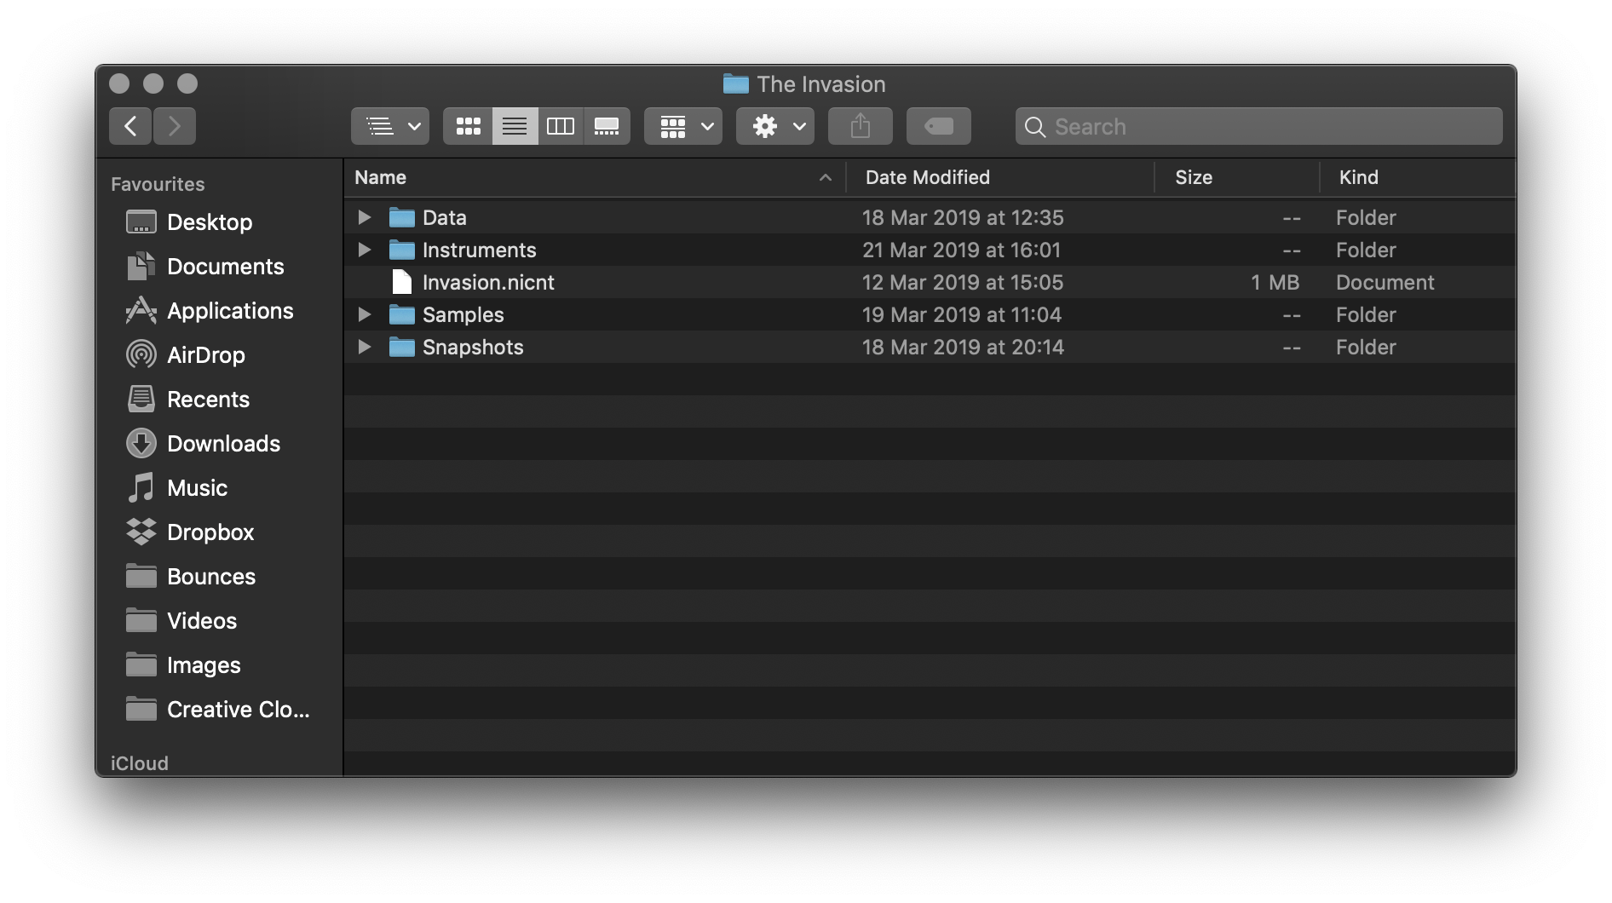Select the Invasion.nicnt file name
The image size is (1612, 903).
click(488, 282)
